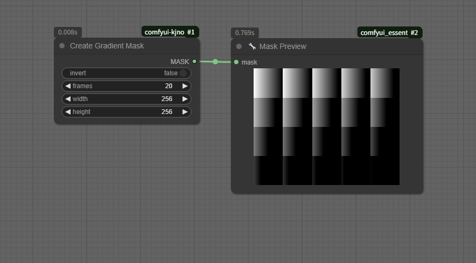The image size is (476, 263).
Task: Increase the width value with right arrow
Action: tap(185, 99)
